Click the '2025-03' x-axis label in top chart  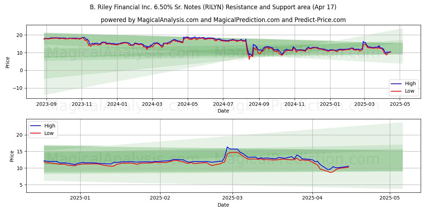364,104
